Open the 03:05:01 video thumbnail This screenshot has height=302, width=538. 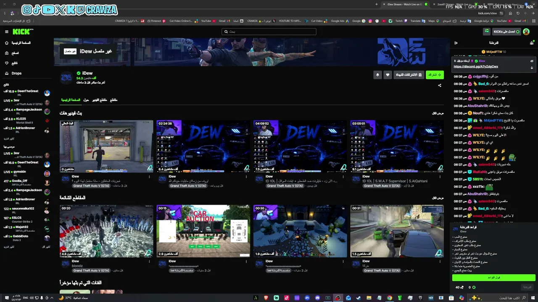397,146
